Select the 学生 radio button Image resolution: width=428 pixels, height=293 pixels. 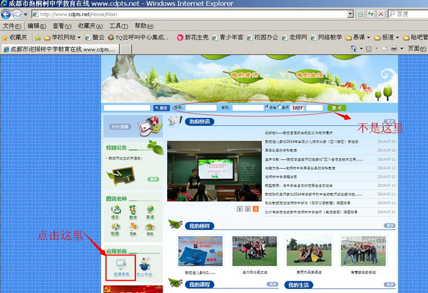[266, 107]
